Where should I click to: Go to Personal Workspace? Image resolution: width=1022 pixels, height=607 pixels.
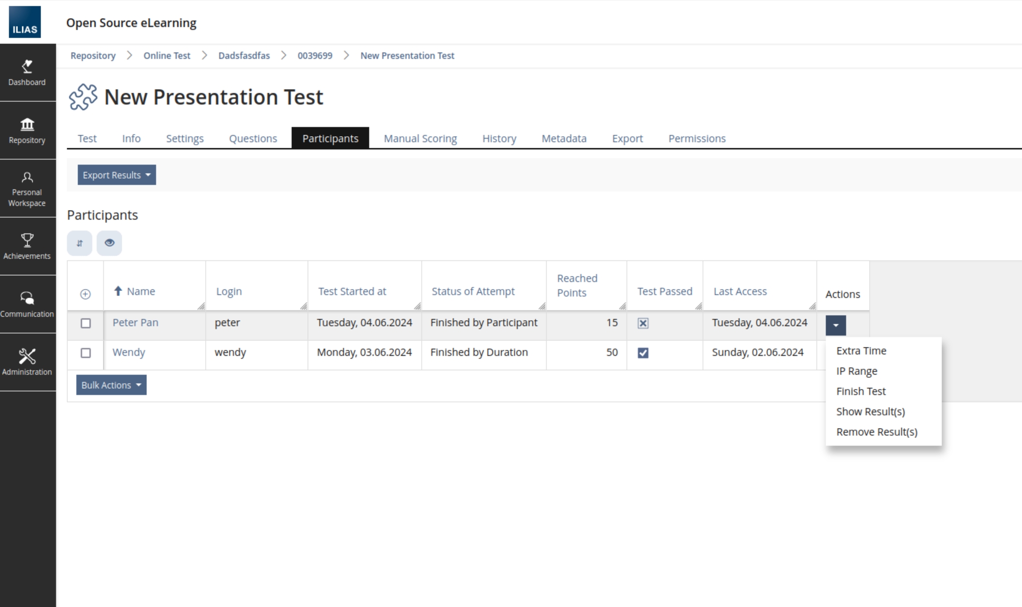click(x=28, y=188)
